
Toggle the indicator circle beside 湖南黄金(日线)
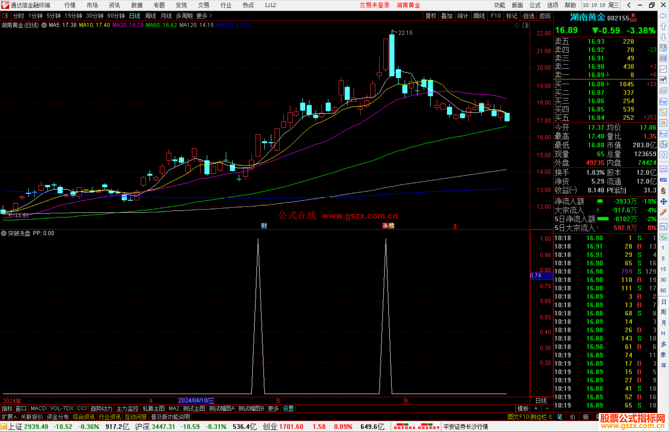[x=44, y=25]
